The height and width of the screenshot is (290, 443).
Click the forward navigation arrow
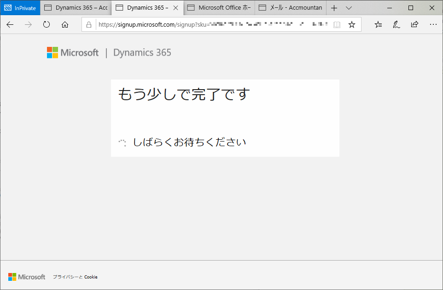[x=28, y=25]
